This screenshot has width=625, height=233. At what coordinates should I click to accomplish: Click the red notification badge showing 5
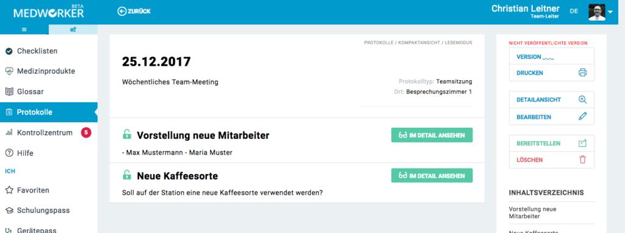pyautogui.click(x=86, y=133)
